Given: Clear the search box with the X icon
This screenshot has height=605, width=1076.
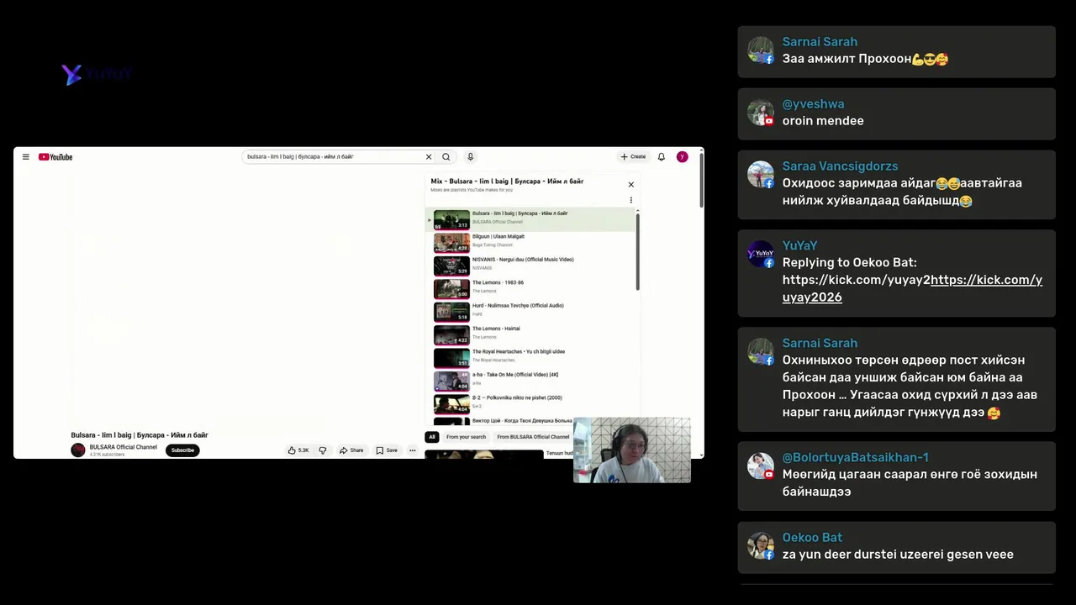Looking at the screenshot, I should tap(429, 157).
